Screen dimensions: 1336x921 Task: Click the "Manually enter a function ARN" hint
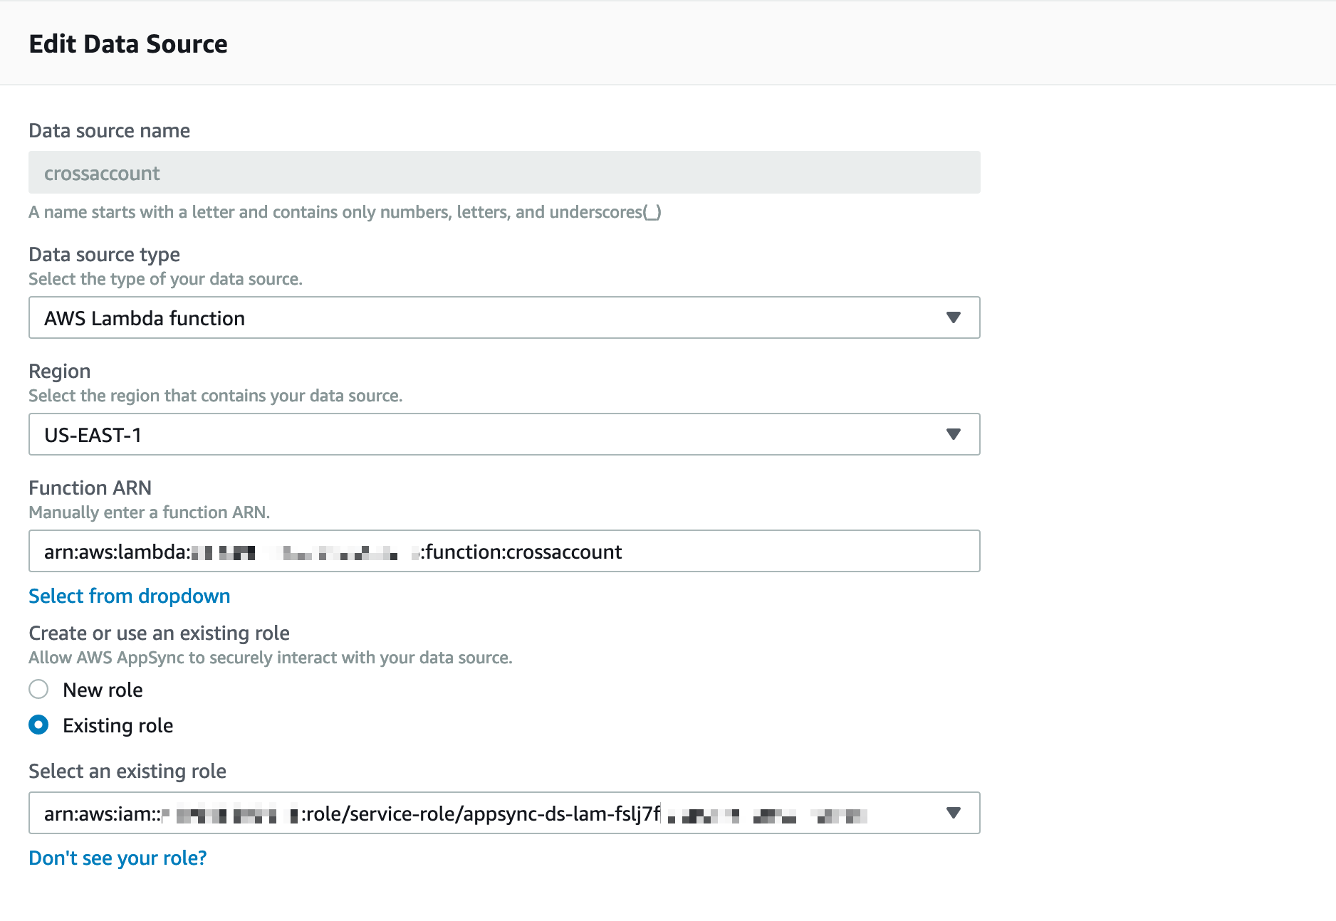pos(149,512)
